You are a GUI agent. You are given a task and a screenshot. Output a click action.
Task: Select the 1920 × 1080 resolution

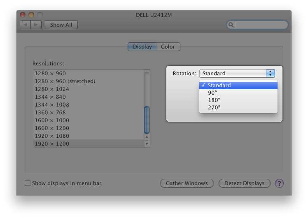click(89, 136)
